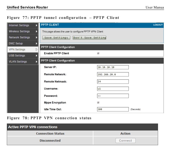Select the Idle Time Out field

(113, 109)
